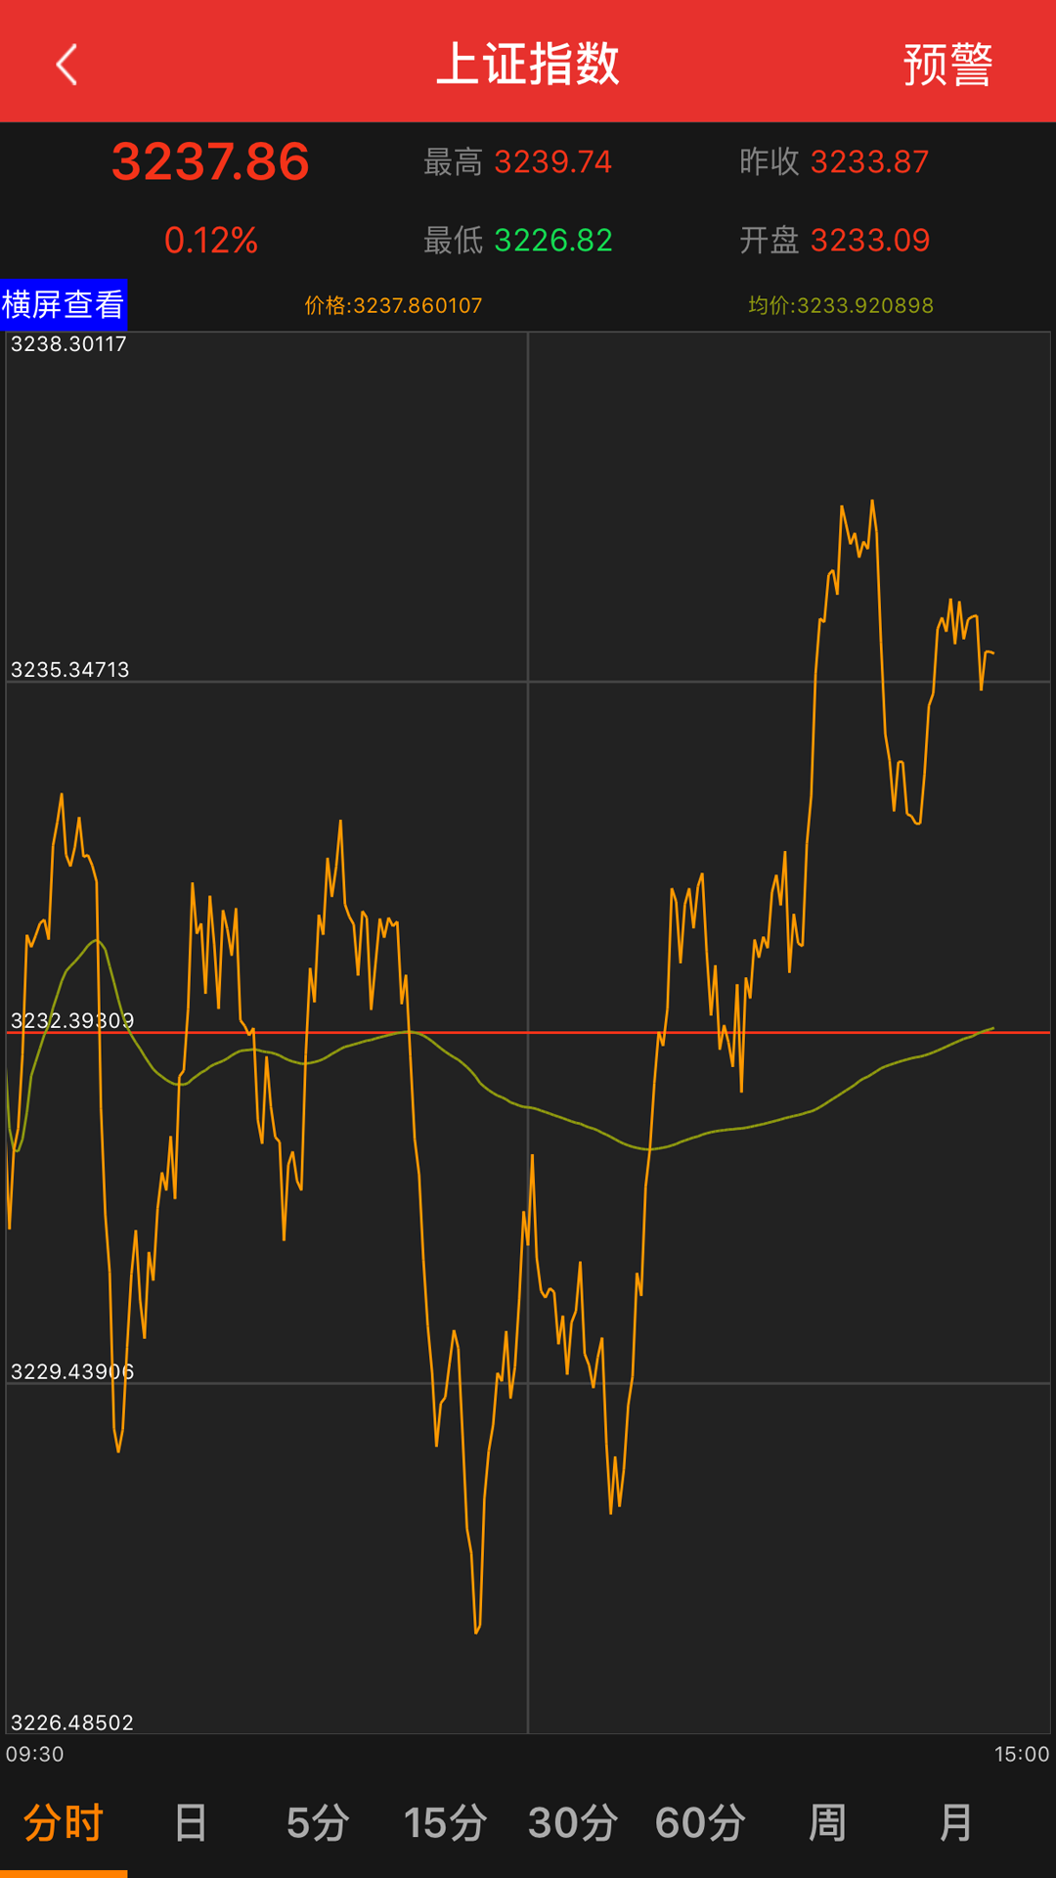
Task: Open the 60分 chart tab
Action: pos(700,1823)
